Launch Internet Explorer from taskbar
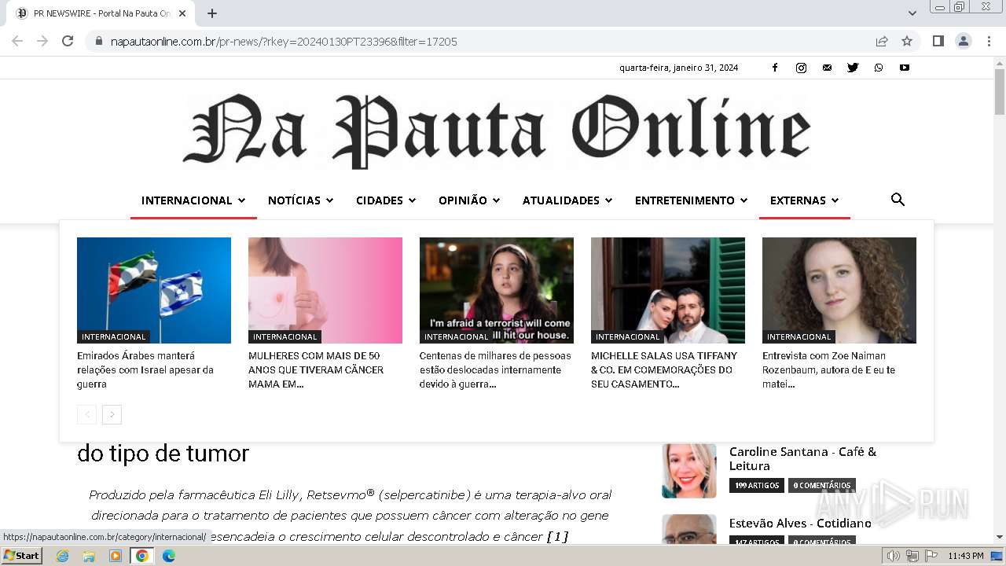Viewport: 1006px width, 566px height. (x=63, y=556)
